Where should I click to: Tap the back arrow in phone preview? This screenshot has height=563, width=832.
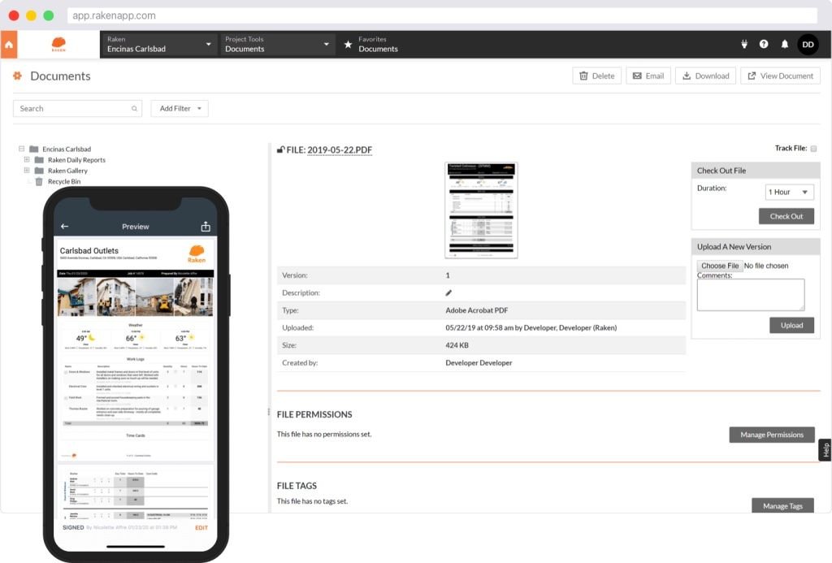(65, 227)
